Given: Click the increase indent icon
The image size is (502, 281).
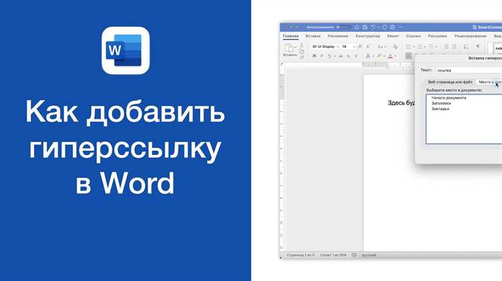Looking at the screenshot, I should click(x=454, y=47).
